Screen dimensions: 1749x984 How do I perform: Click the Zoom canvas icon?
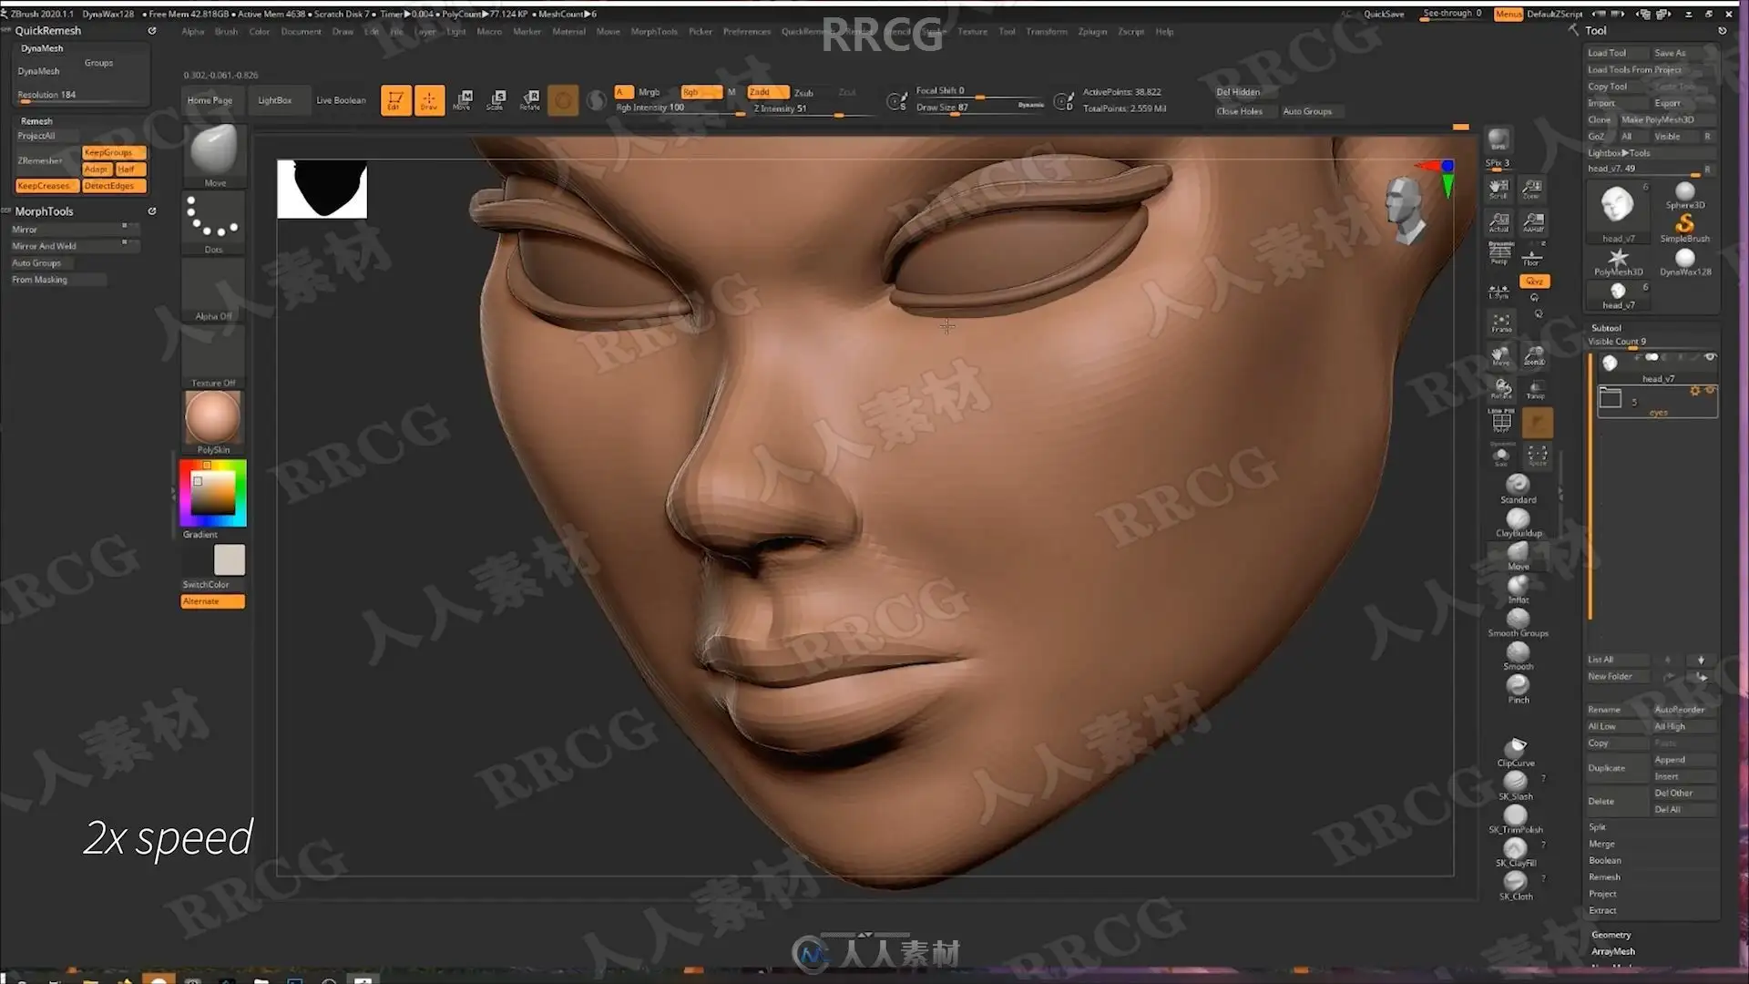tap(1533, 189)
